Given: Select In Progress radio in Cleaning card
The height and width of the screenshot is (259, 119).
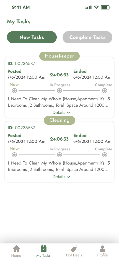Looking at the screenshot, I should click(x=59, y=155).
